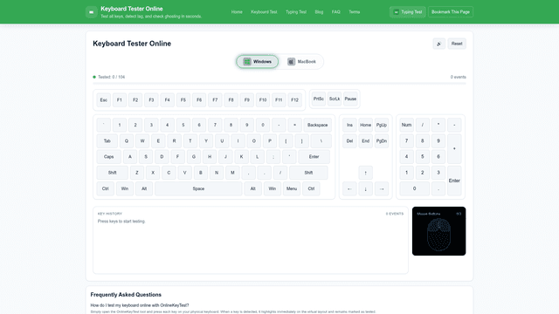Click the M key
The width and height of the screenshot is (559, 314).
[232, 173]
